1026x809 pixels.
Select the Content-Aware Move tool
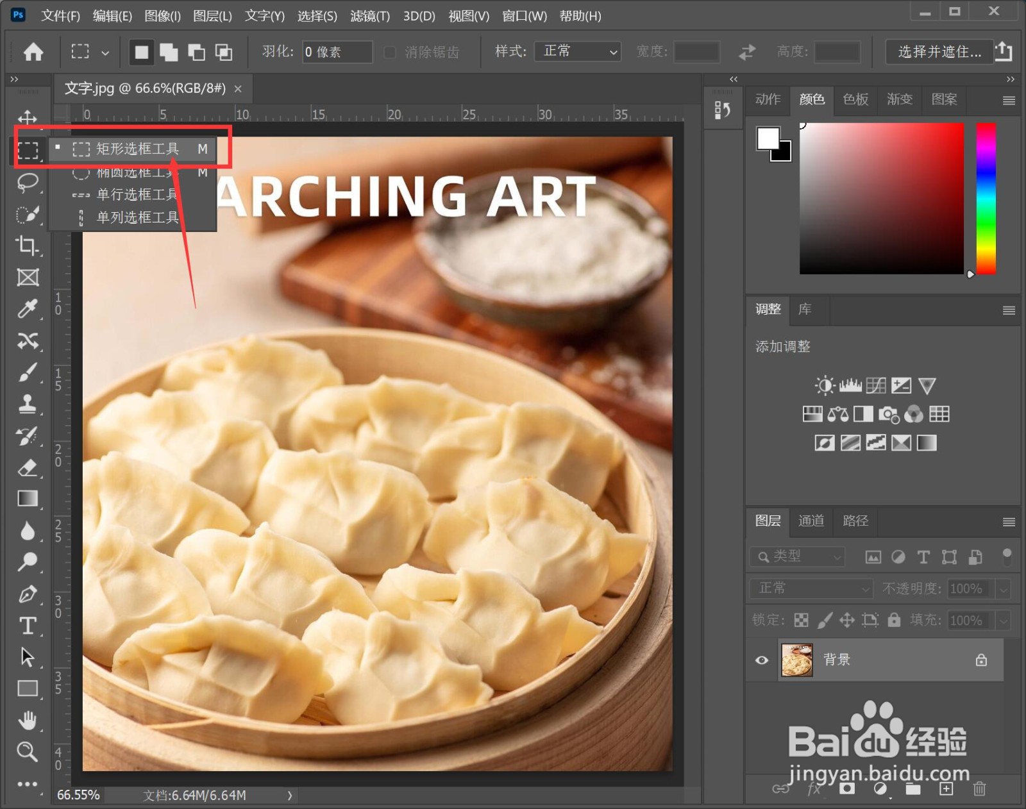(x=27, y=340)
